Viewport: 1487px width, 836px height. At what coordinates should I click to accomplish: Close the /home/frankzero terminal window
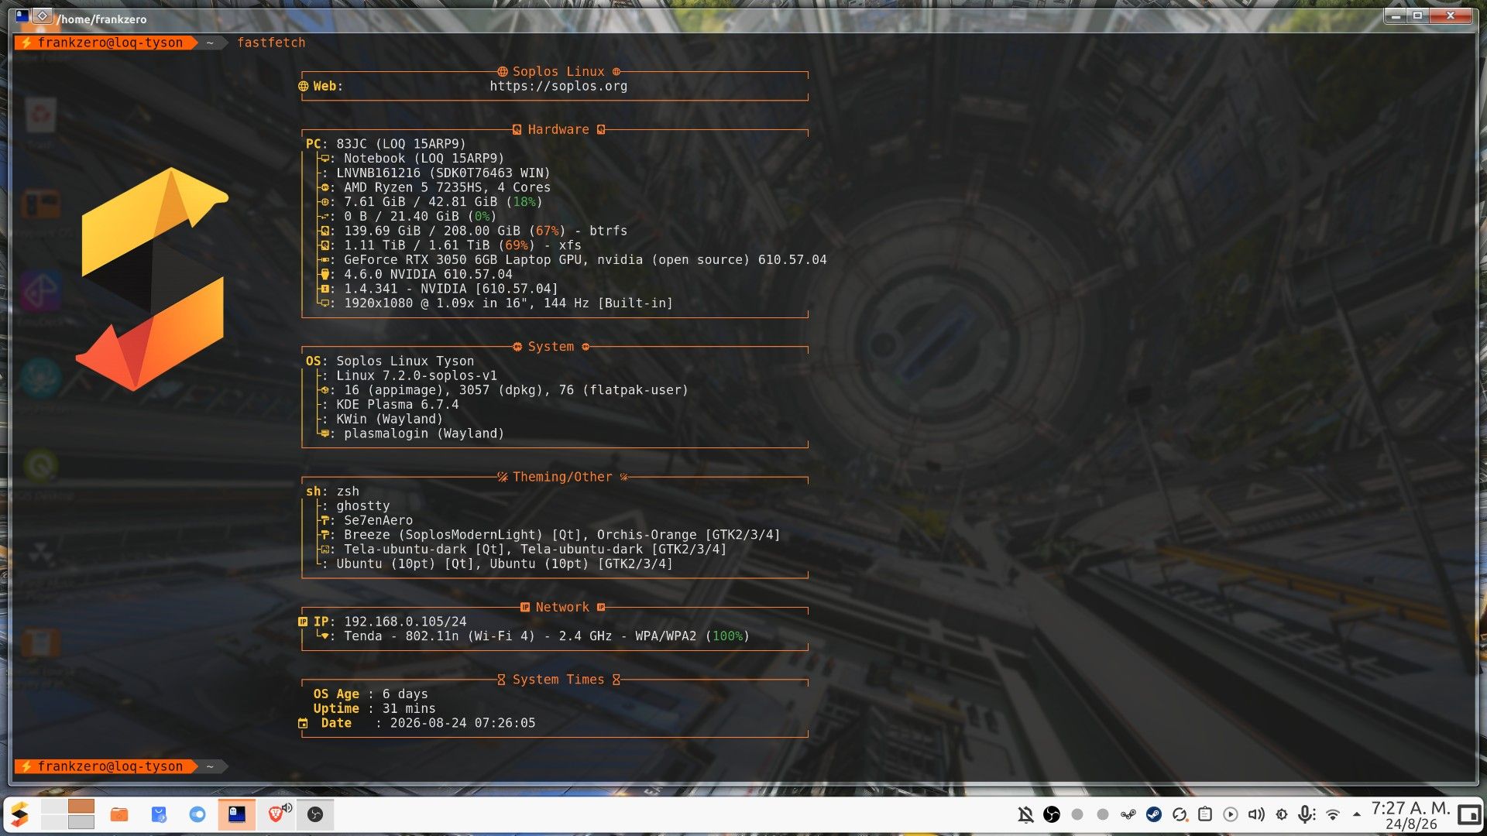click(1451, 15)
